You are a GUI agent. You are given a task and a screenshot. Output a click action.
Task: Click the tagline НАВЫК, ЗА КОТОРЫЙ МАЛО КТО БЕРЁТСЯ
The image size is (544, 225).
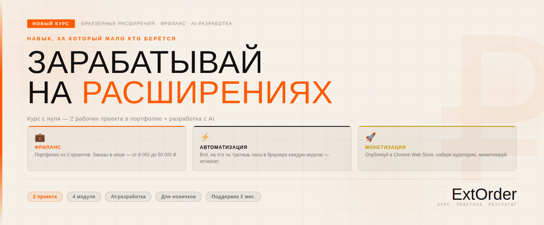click(x=101, y=39)
